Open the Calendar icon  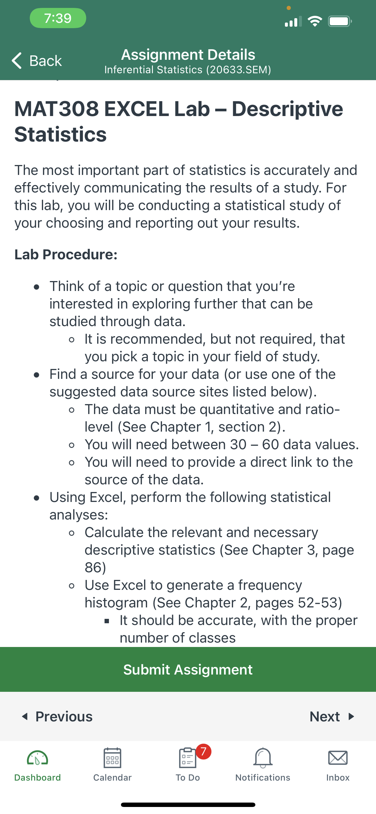(x=112, y=758)
